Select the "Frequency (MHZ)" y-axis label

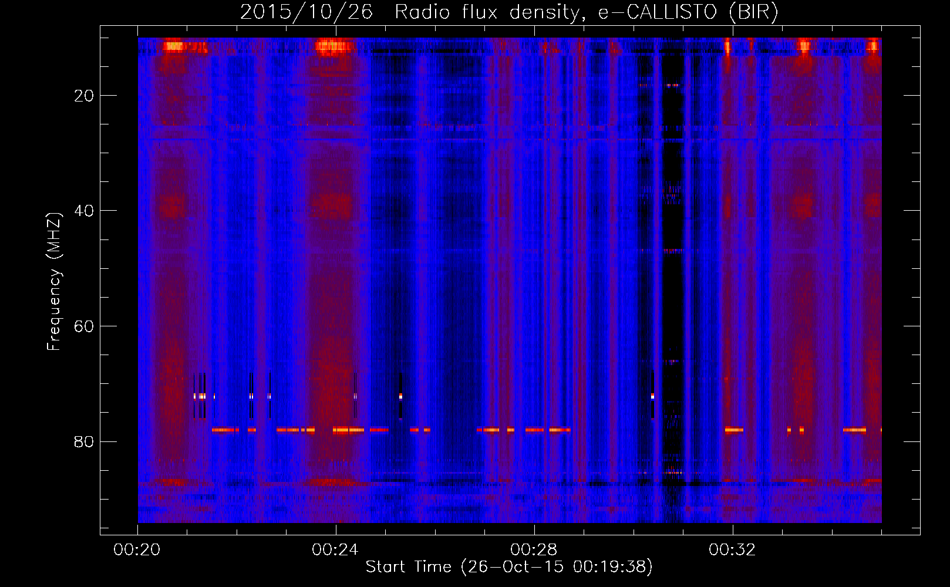click(54, 282)
